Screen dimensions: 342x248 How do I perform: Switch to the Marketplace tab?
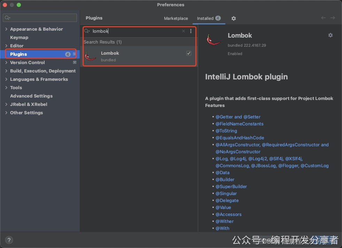(x=176, y=18)
